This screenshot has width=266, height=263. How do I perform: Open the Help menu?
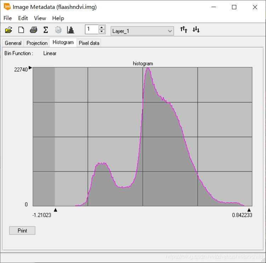pyautogui.click(x=58, y=18)
